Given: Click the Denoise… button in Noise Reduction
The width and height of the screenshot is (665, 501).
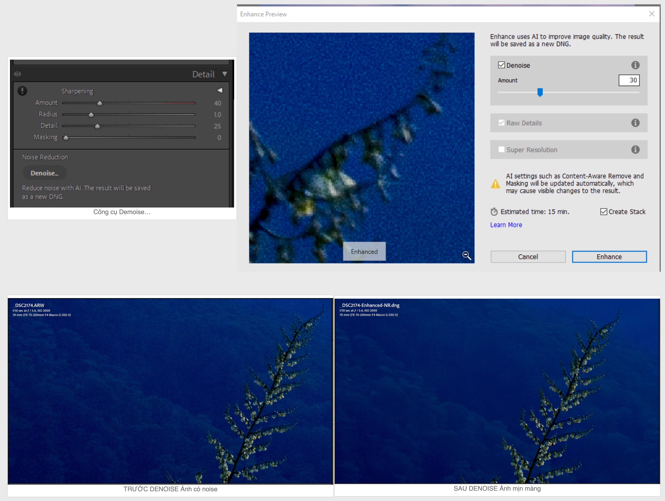Looking at the screenshot, I should 44,173.
